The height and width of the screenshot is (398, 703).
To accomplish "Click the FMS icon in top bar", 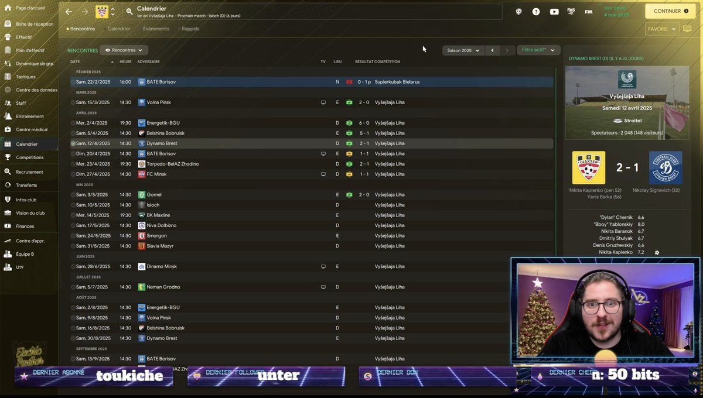I will (x=571, y=12).
